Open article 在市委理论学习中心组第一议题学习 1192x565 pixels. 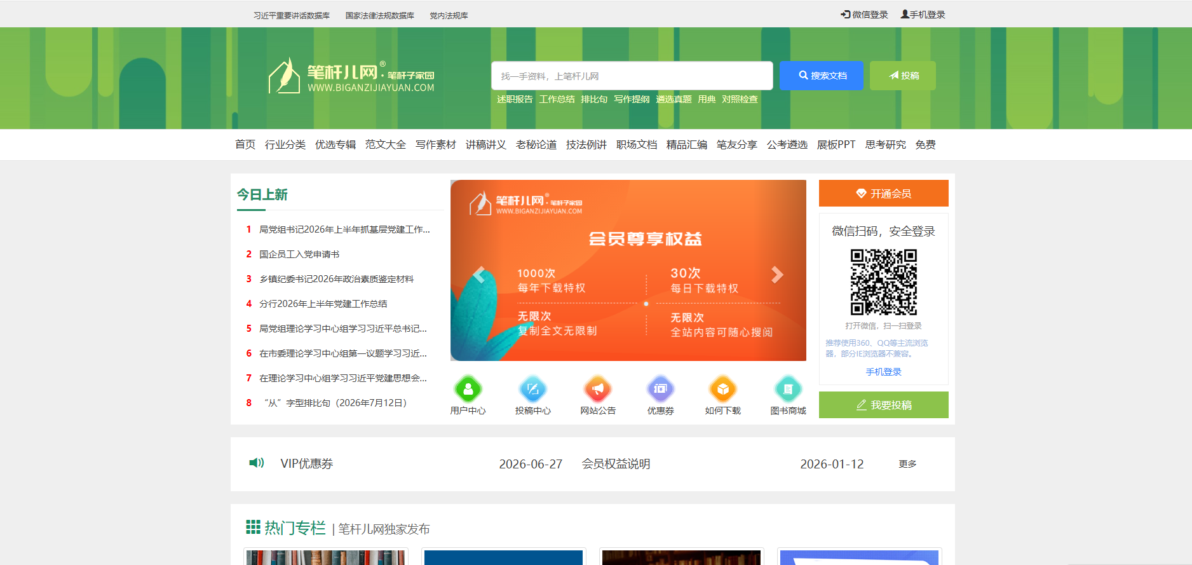[343, 353]
